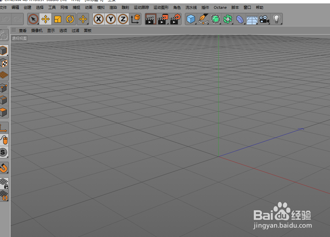Open the 动画 menu

pos(88,7)
